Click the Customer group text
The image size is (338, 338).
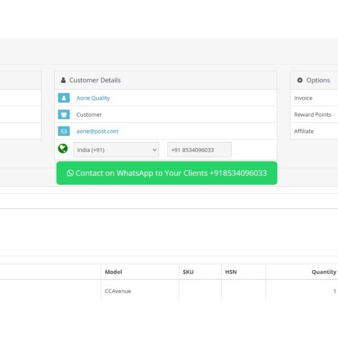[x=89, y=115]
